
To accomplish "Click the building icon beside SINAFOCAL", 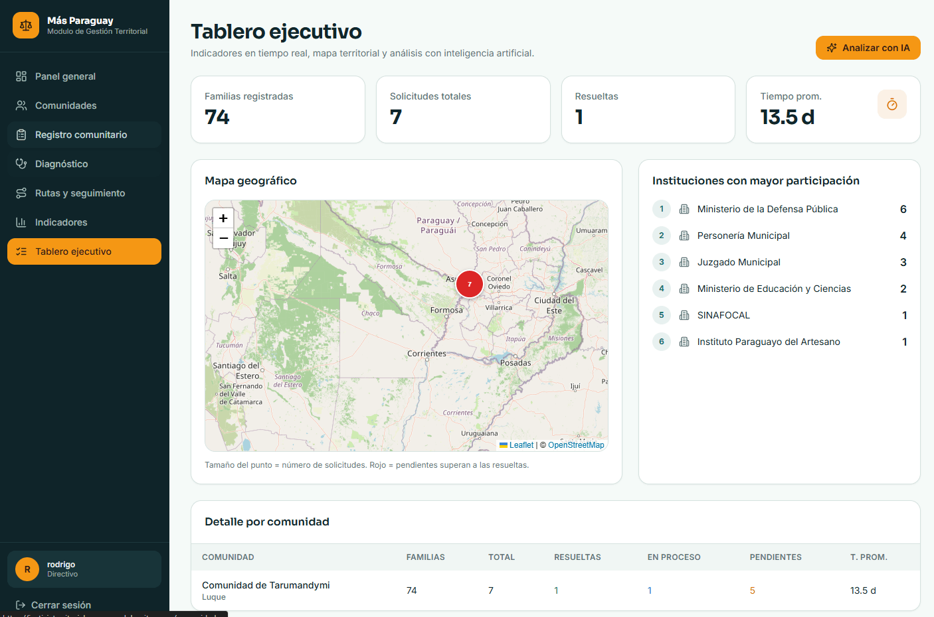I will click(x=684, y=315).
